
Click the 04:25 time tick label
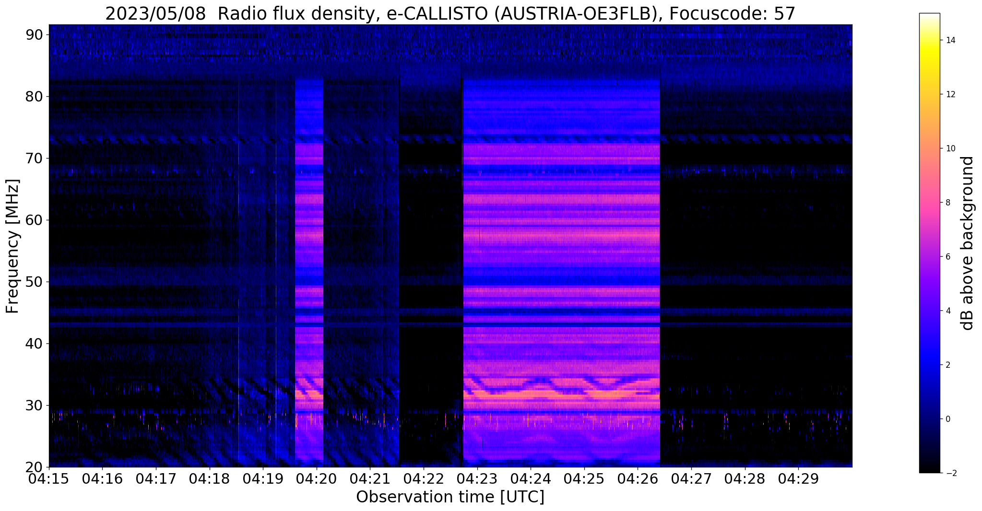pos(584,479)
